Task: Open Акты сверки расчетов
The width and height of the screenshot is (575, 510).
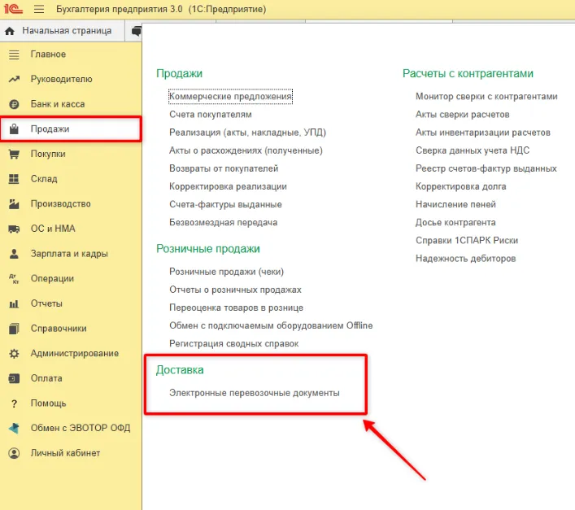Action: [x=463, y=115]
